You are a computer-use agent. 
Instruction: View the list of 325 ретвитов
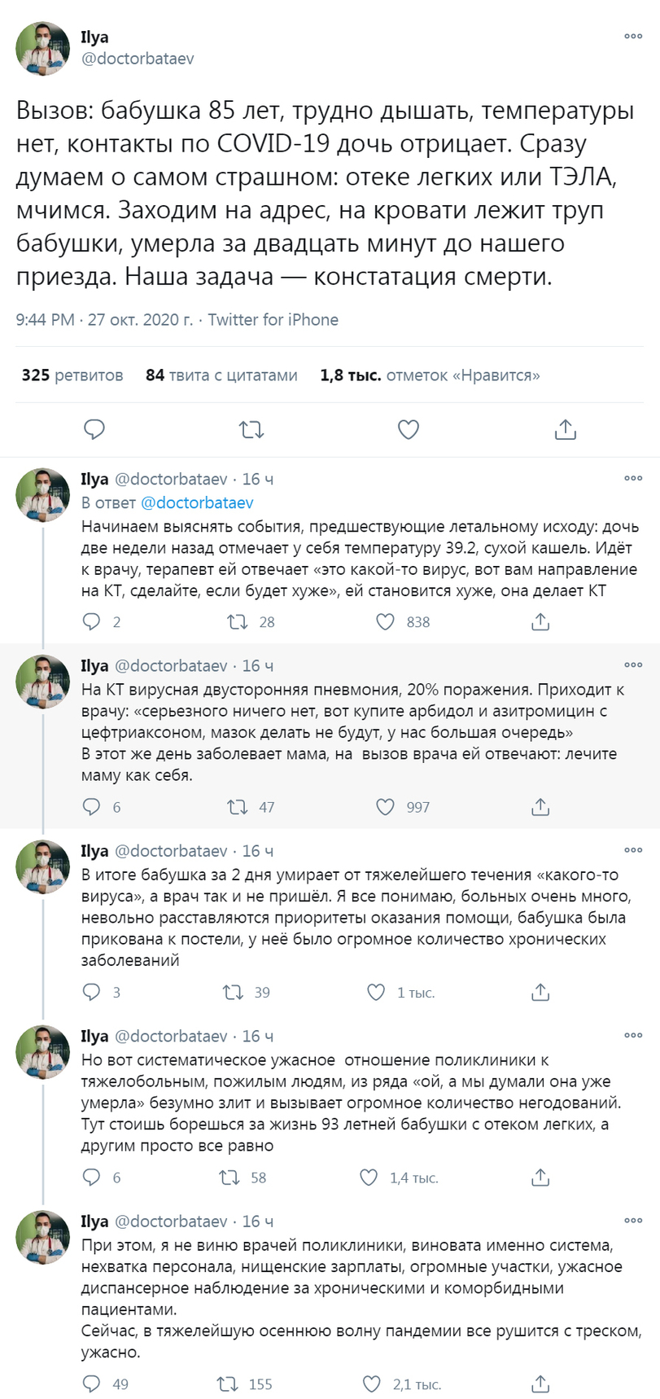tap(72, 375)
